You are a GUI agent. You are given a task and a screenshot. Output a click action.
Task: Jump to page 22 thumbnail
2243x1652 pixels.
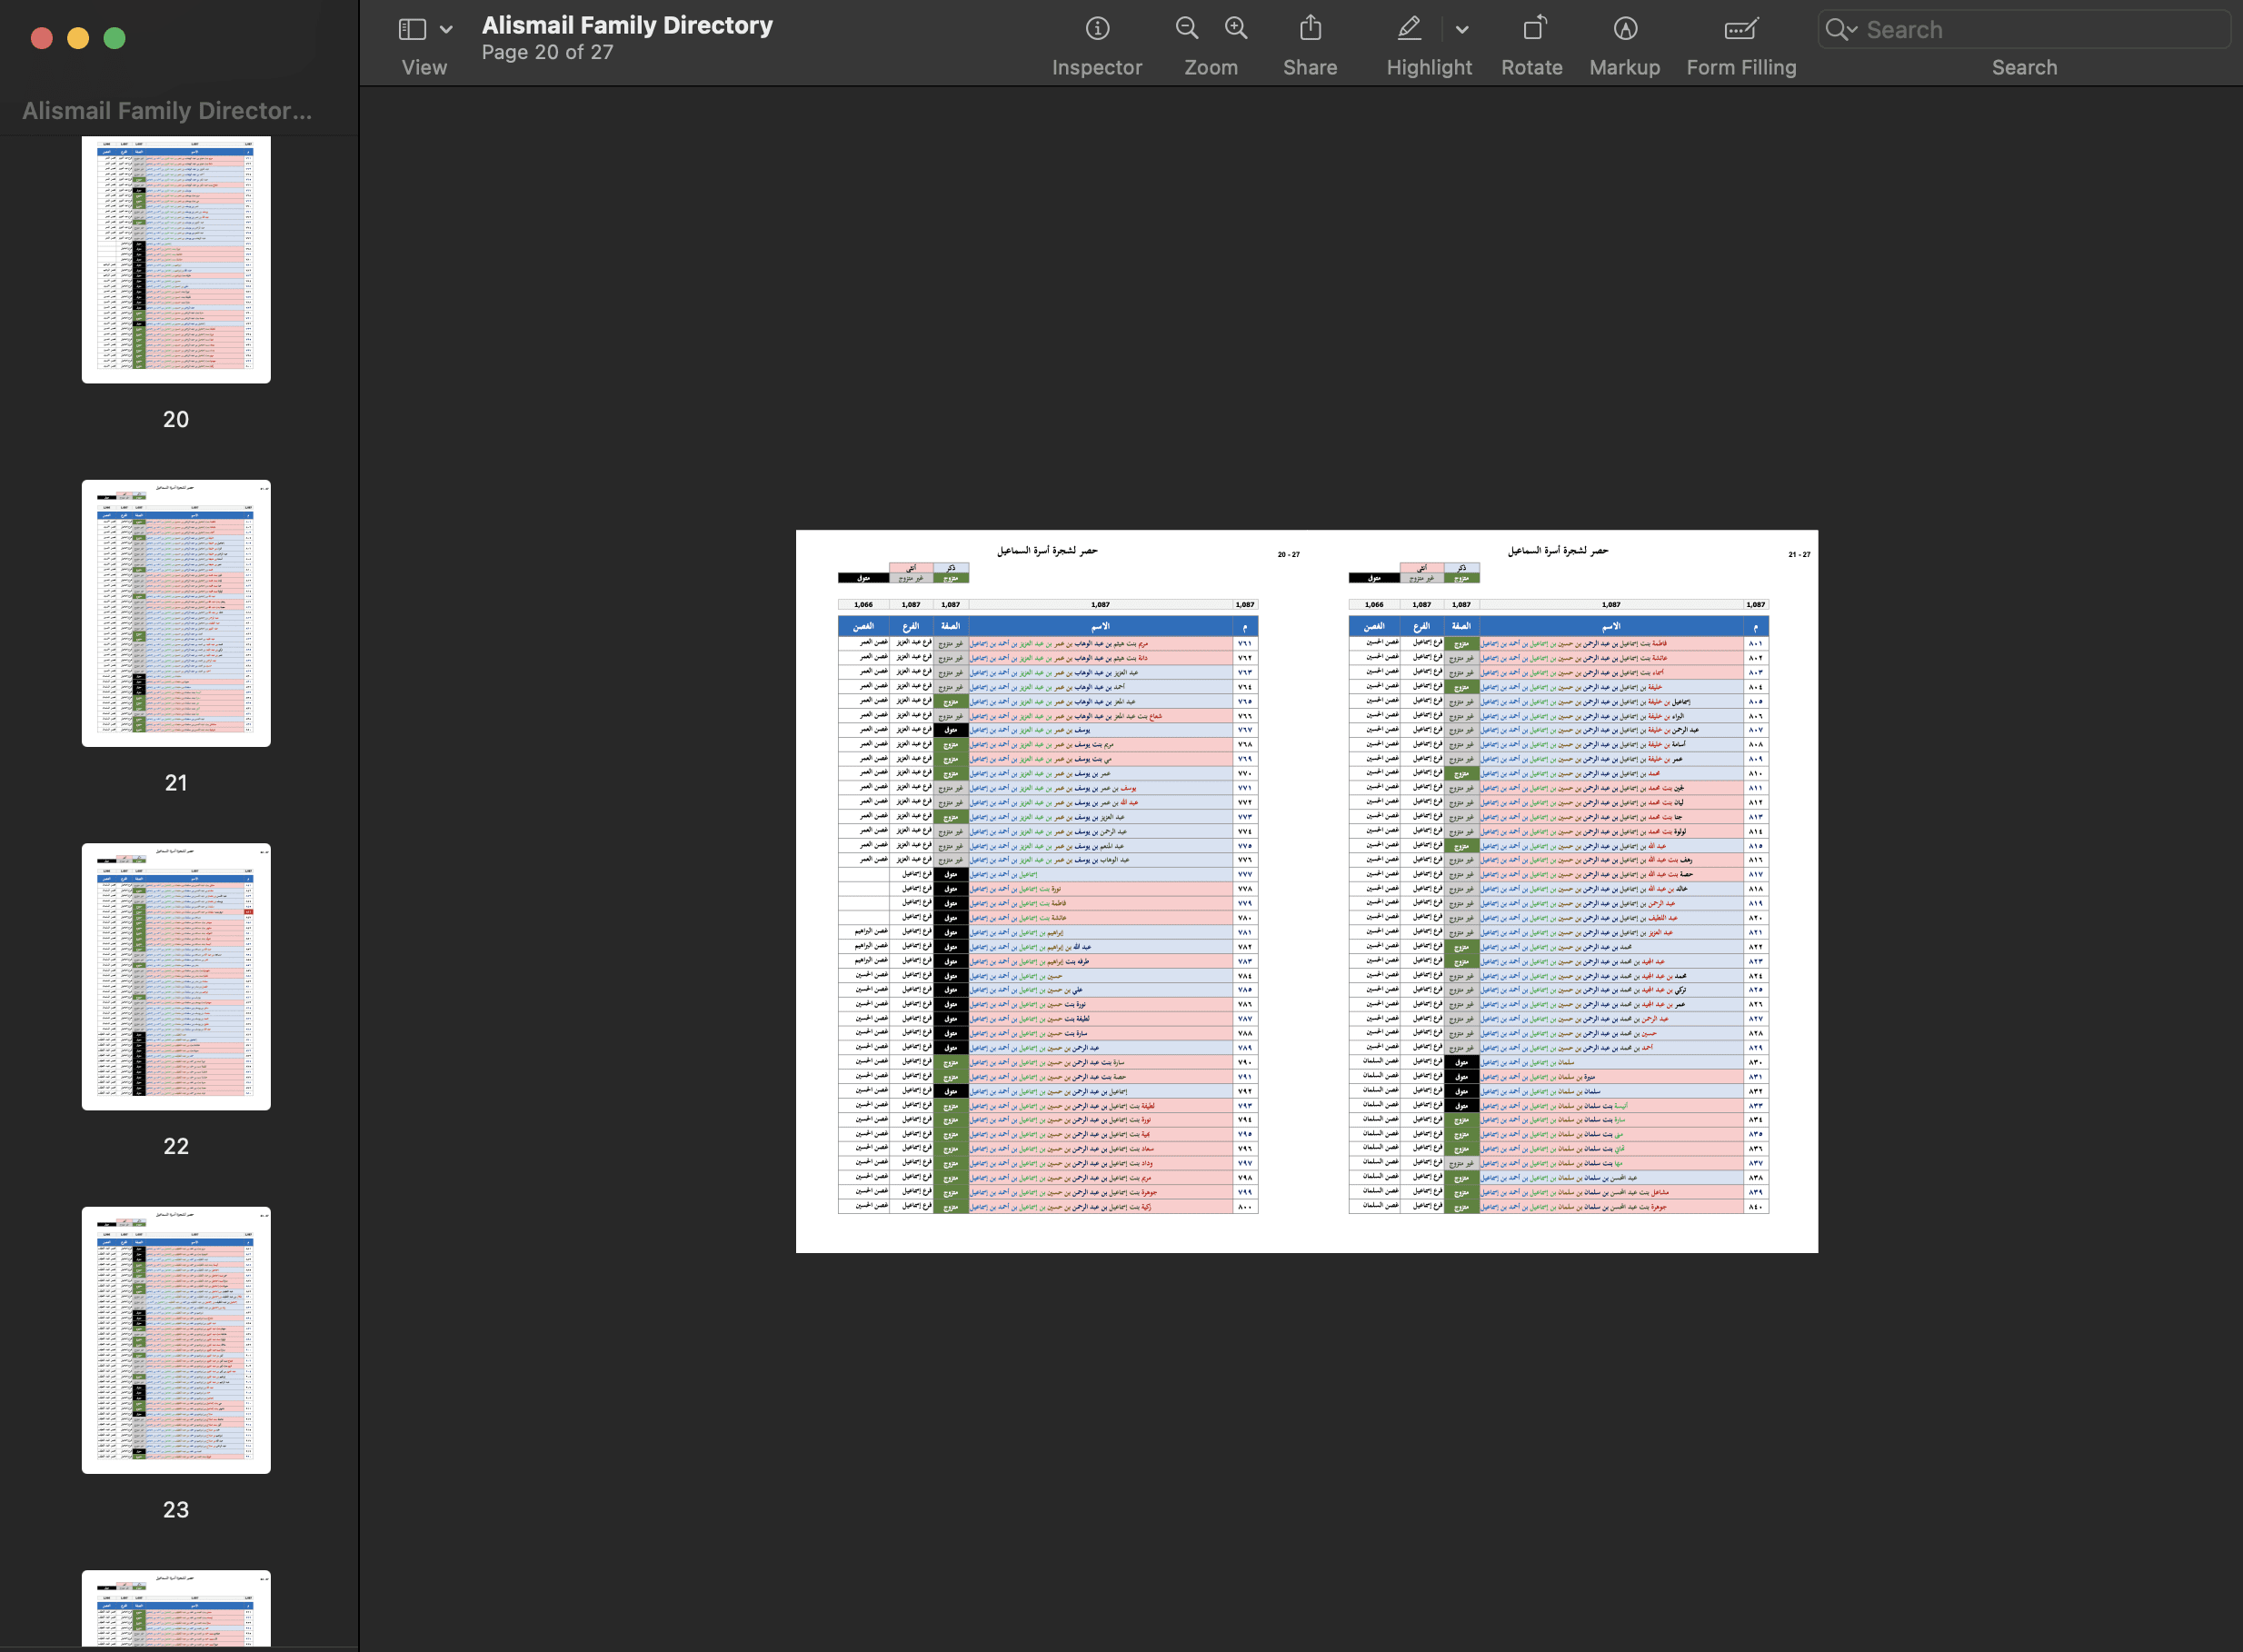[x=176, y=976]
